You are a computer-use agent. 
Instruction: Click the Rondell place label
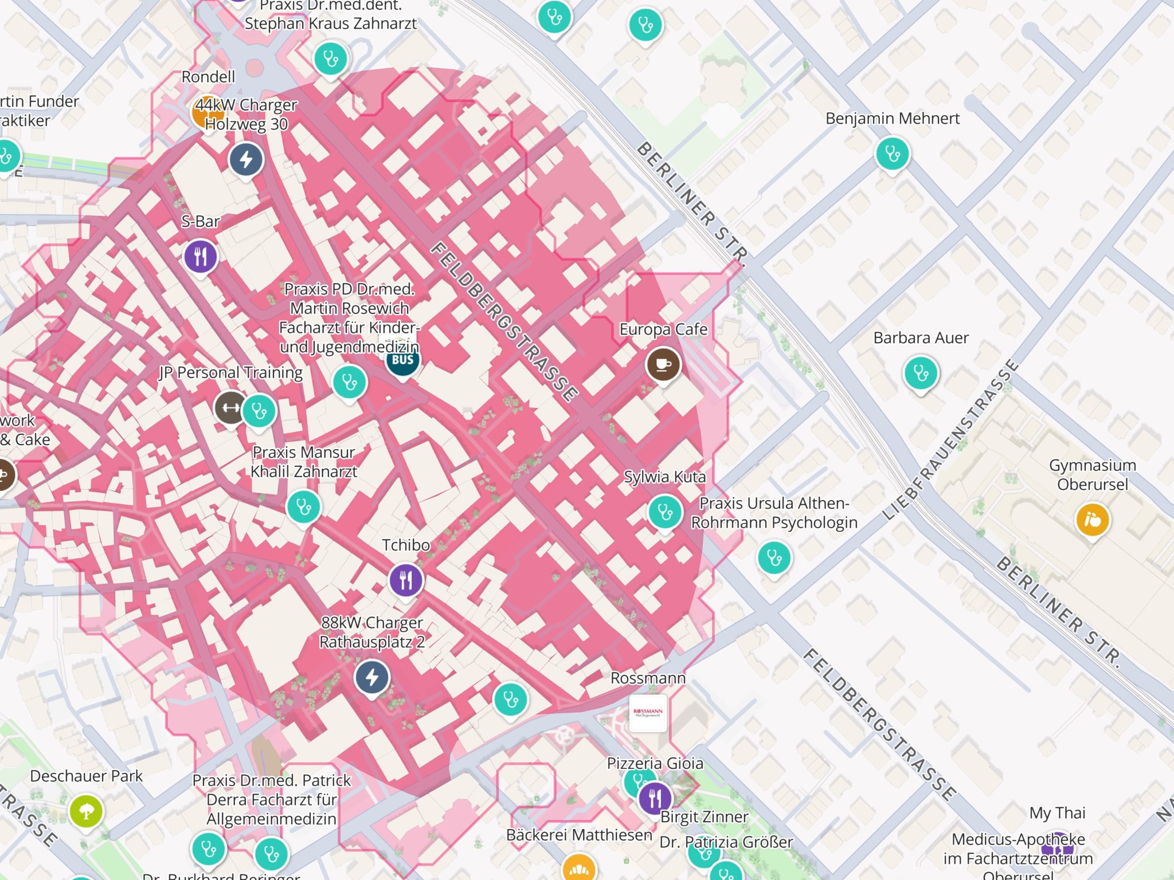click(x=208, y=76)
